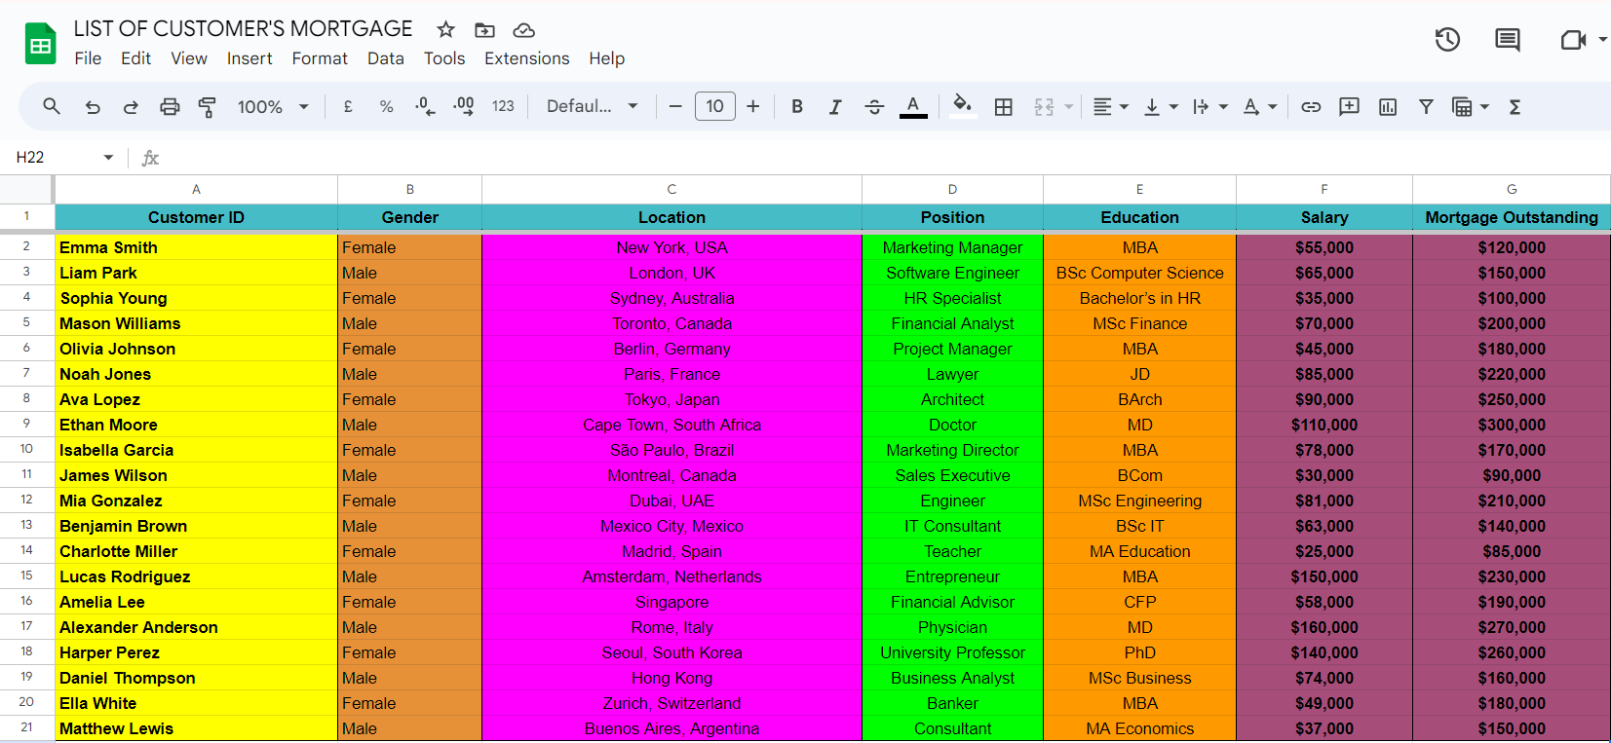Move document to a folder

point(484,30)
